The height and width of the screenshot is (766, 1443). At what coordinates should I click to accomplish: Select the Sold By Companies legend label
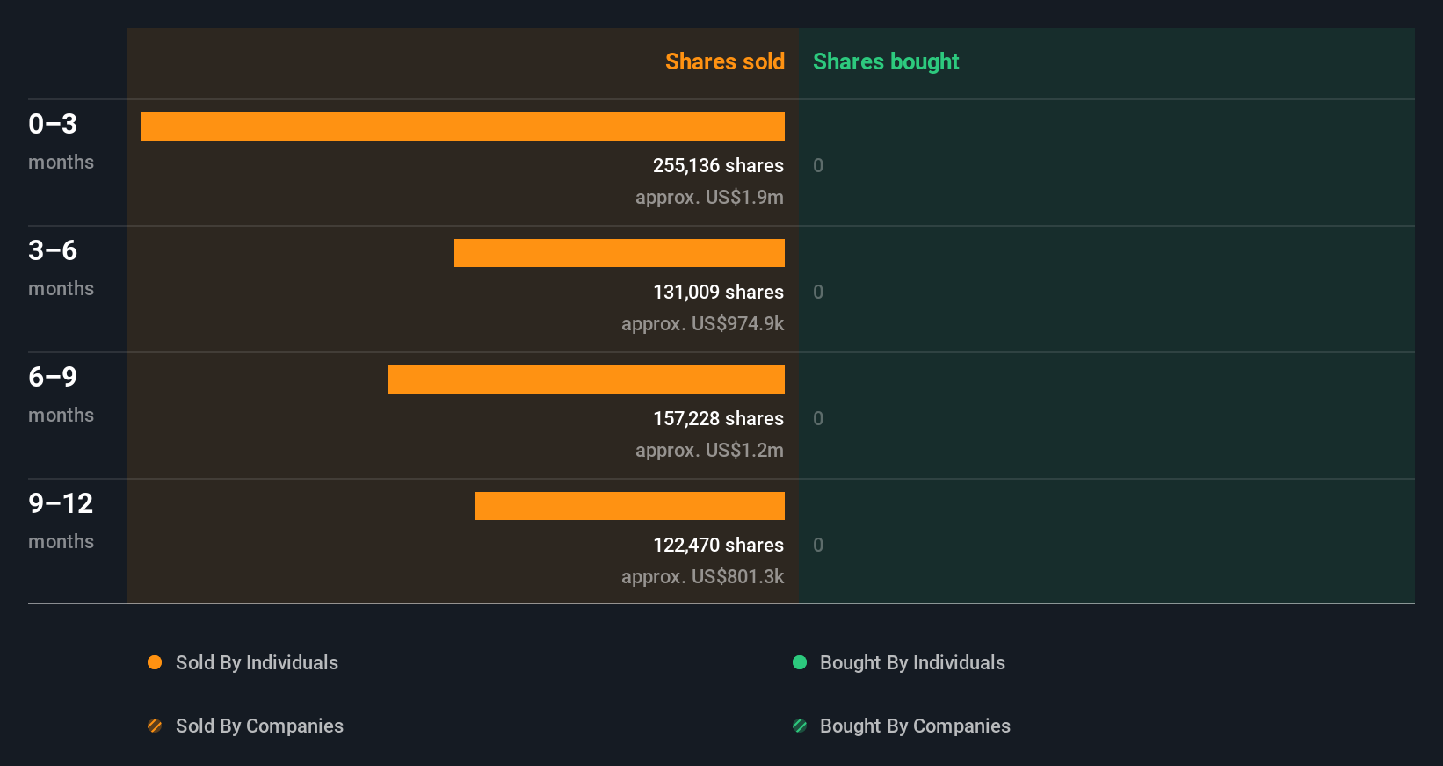tap(259, 726)
